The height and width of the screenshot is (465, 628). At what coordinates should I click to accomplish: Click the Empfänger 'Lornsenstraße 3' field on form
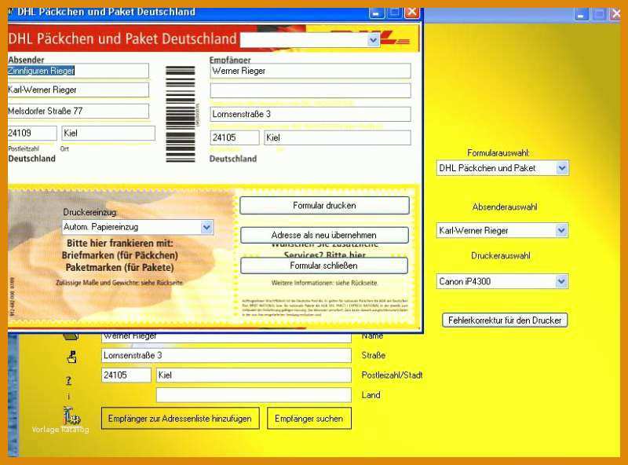[310, 114]
